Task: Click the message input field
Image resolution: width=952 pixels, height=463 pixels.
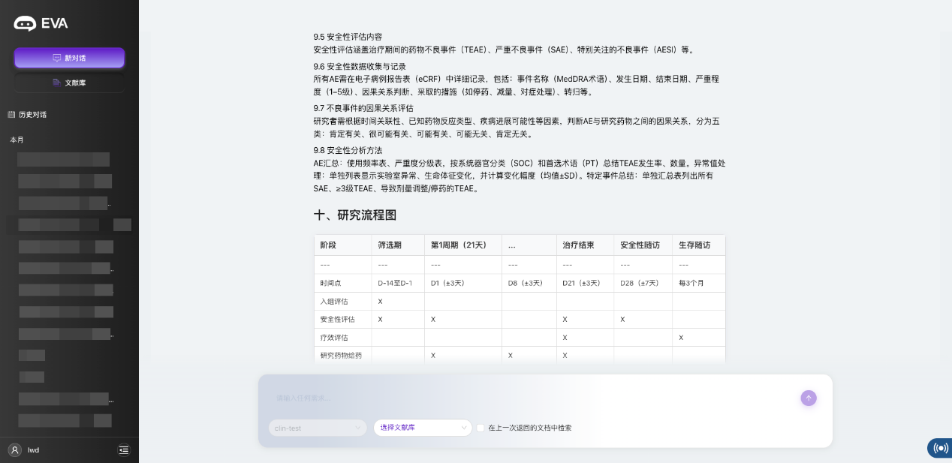Action: tap(526, 398)
